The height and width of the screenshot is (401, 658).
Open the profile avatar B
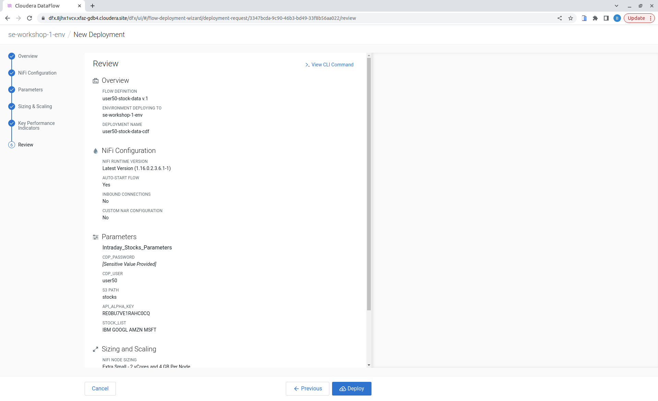tap(617, 18)
